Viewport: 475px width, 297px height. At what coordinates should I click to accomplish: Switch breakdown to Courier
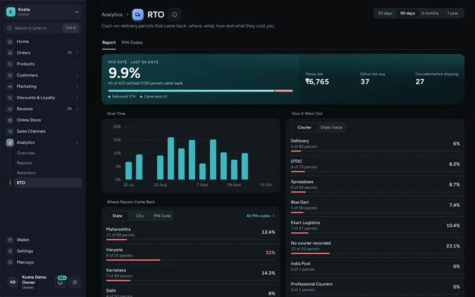coord(304,128)
